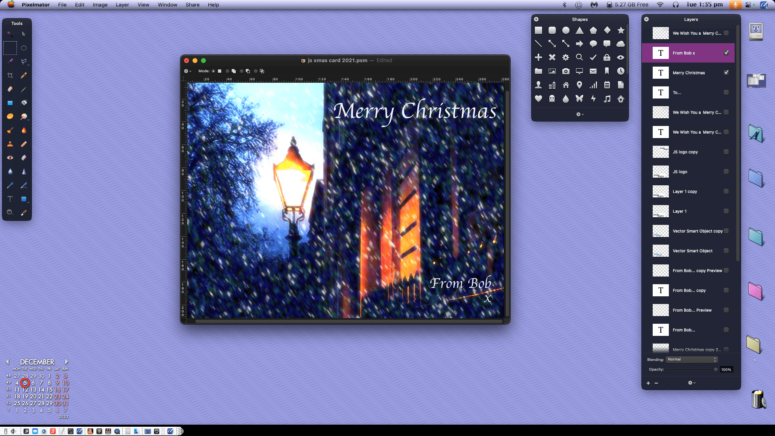
Task: Open Layers panel gear options menu
Action: 691,383
